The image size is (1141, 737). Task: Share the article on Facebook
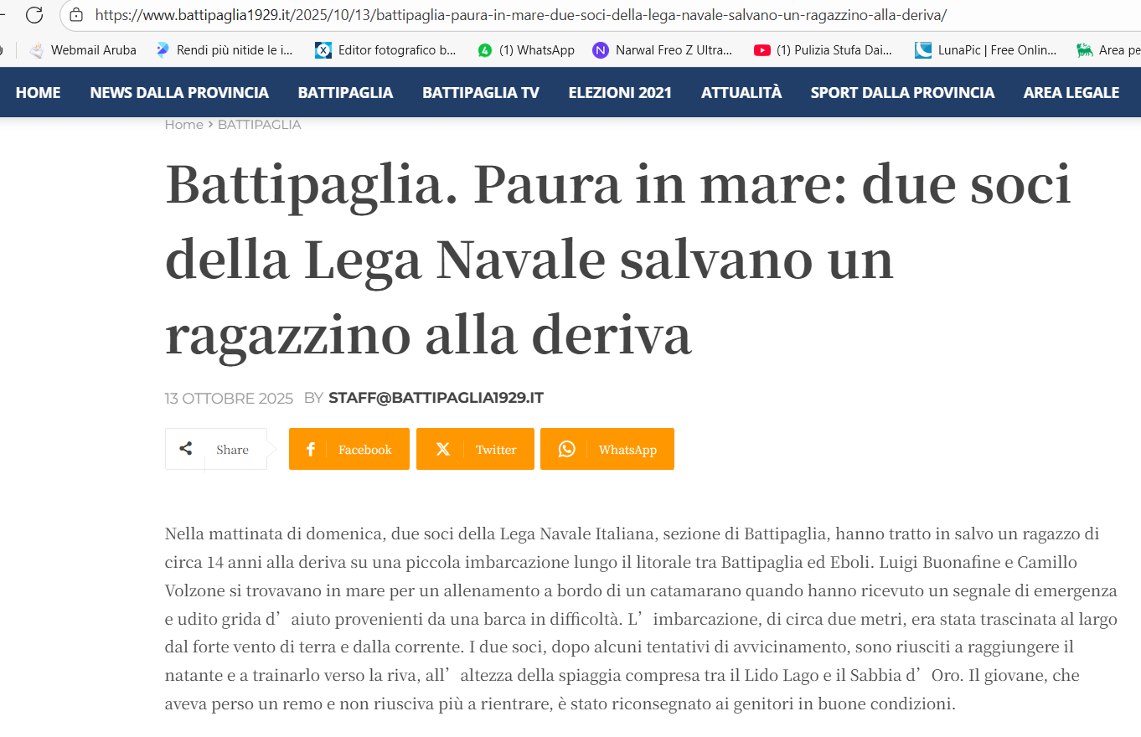[349, 450]
